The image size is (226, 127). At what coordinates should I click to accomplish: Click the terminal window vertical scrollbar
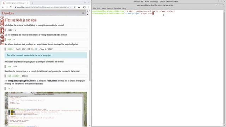[225, 68]
